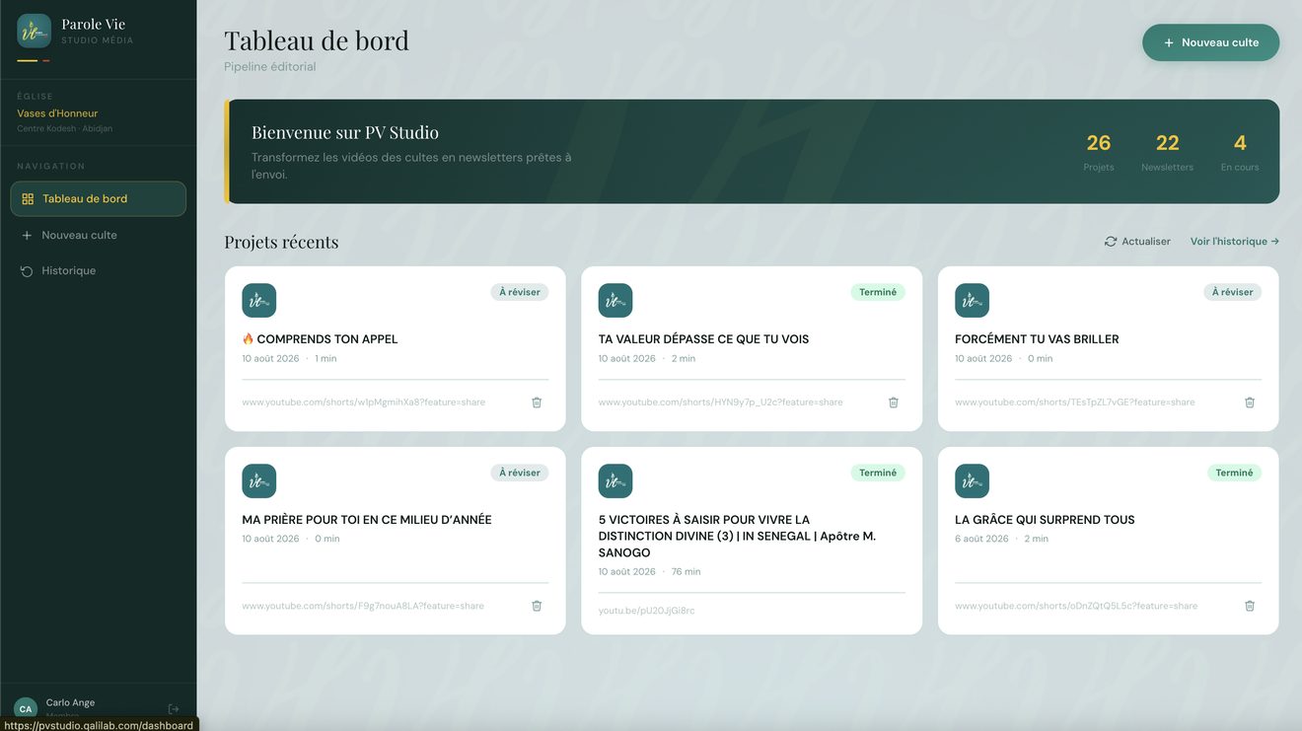The image size is (1302, 731).
Task: Click the 4 En cours statistic
Action: pos(1240,152)
